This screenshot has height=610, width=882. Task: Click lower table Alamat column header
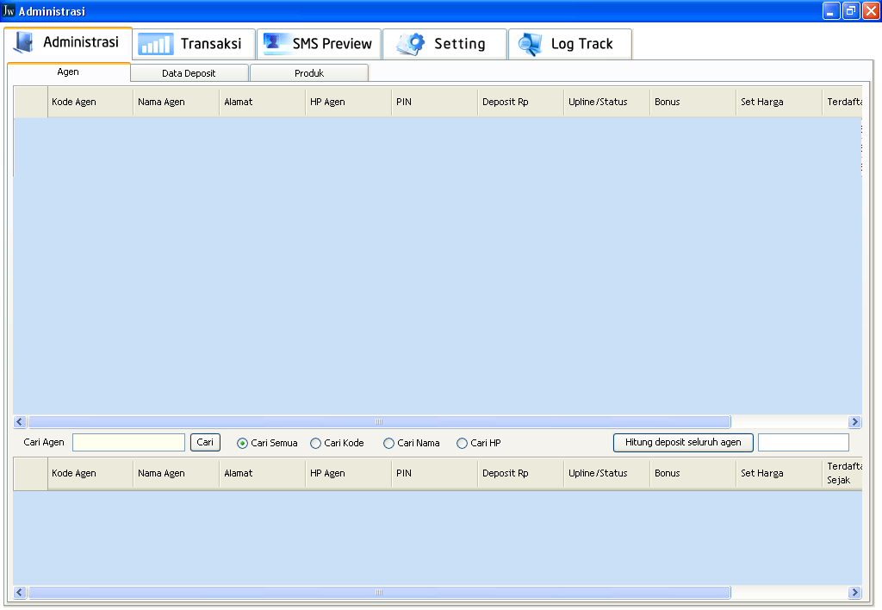[262, 473]
